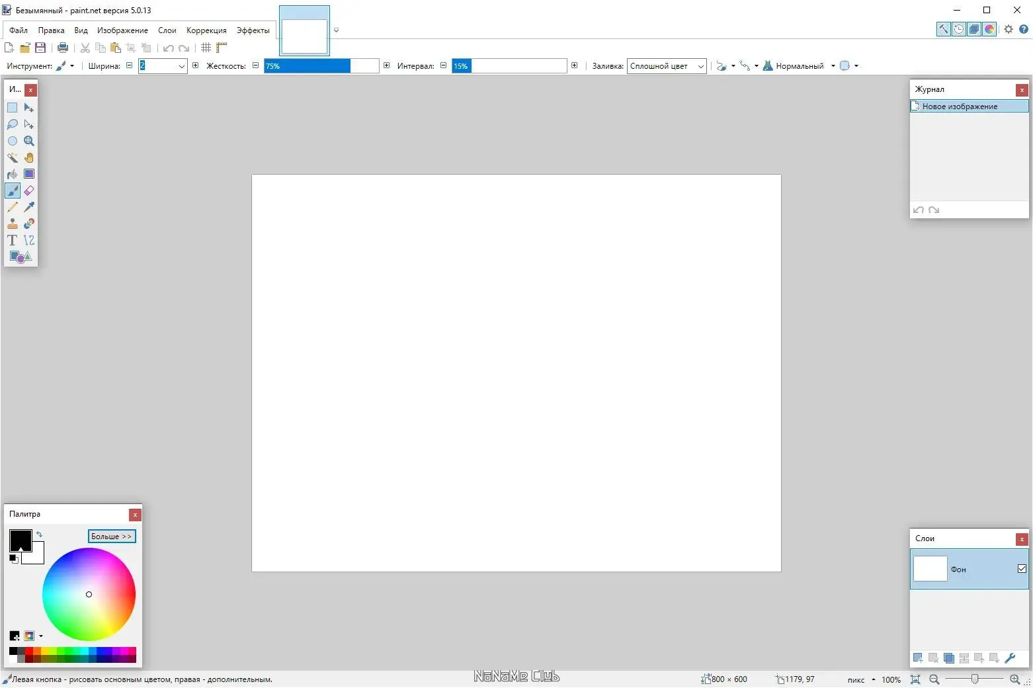Image resolution: width=1033 pixels, height=688 pixels.
Task: Save the image using floppy icon
Action: [x=40, y=48]
